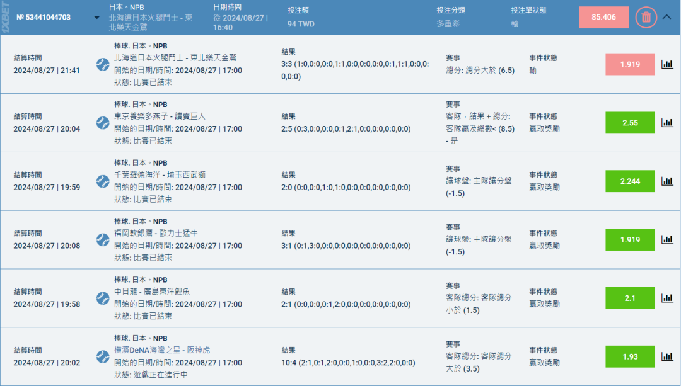This screenshot has width=681, height=386.
Task: Click baseball icon of 橫濱DeNA row
Action: [103, 356]
